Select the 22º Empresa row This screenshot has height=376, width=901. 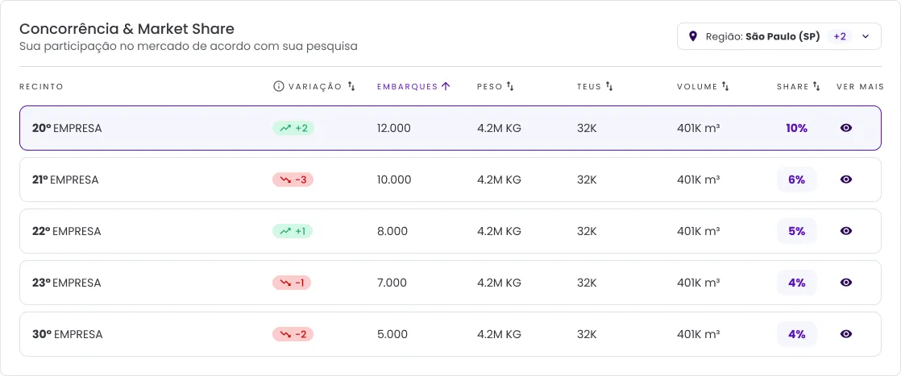pos(161,231)
